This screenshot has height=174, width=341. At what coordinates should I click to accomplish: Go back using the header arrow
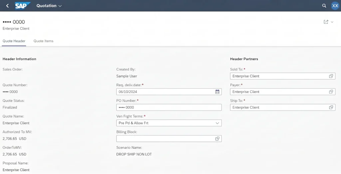coord(7,6)
